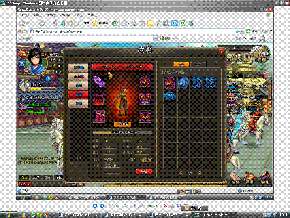
Task: Click the equipped red boots slot
Action: tap(99, 117)
